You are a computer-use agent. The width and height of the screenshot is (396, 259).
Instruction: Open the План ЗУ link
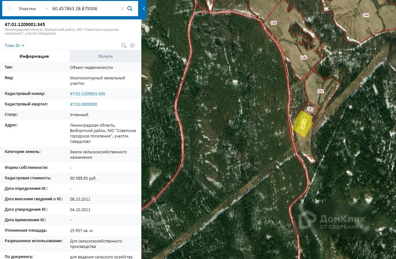click(14, 45)
